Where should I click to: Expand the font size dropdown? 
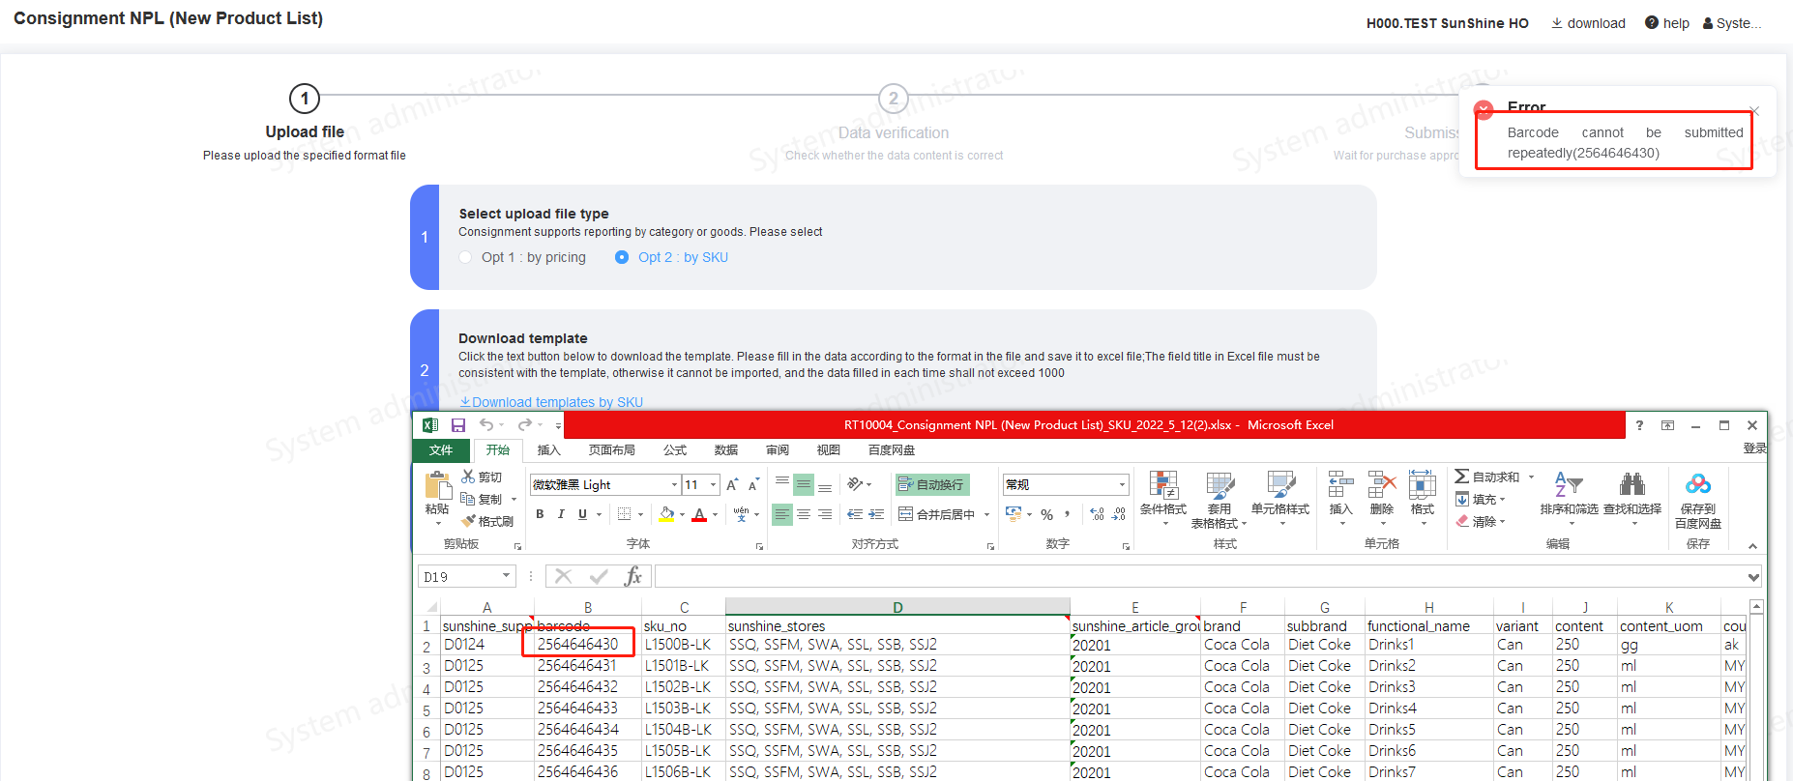[714, 484]
